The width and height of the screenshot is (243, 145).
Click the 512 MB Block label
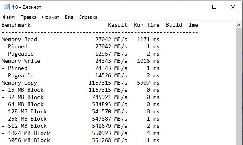click(x=27, y=126)
